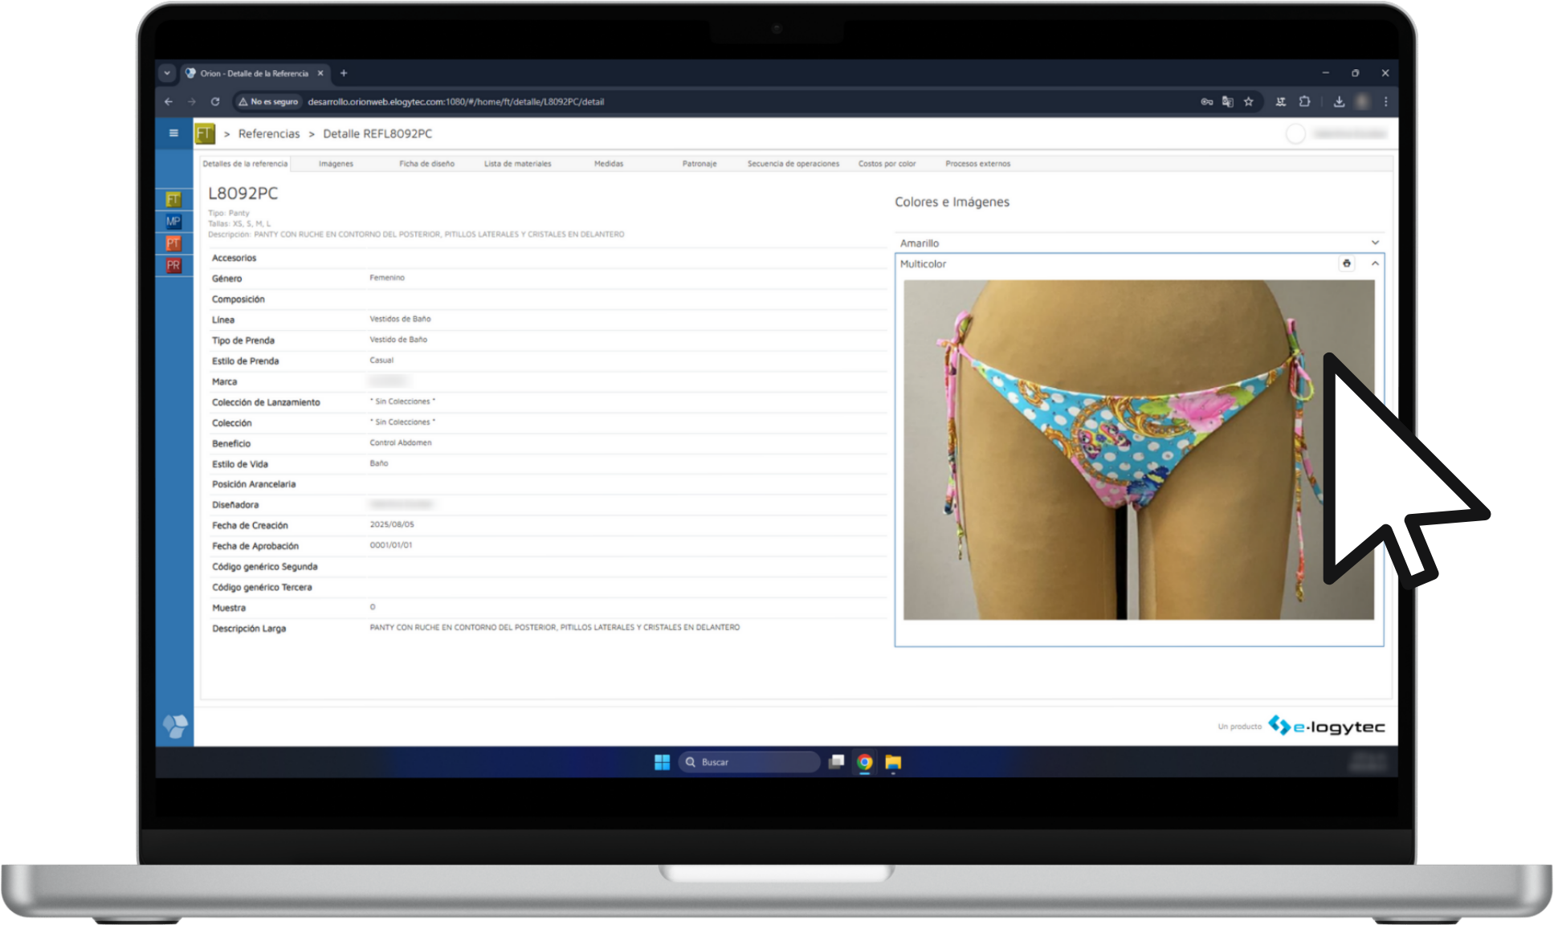Open the red PR module in sidebar
Image resolution: width=1554 pixels, height=925 pixels.
click(x=173, y=265)
